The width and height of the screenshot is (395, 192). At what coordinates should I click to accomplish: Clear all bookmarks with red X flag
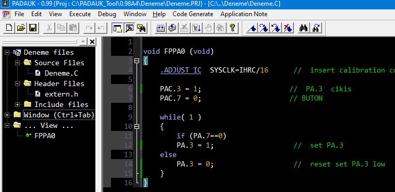click(x=288, y=28)
